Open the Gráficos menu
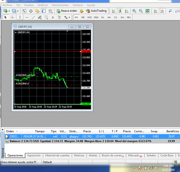This screenshot has height=172, width=180. pos(43,5)
